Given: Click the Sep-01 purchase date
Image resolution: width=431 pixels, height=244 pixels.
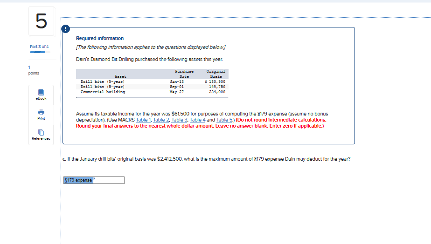Looking at the screenshot, I should coord(177,87).
